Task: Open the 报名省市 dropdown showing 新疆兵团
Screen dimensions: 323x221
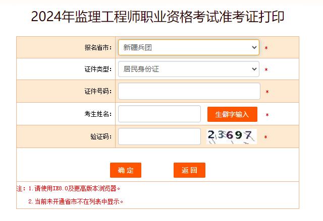Action: 188,47
